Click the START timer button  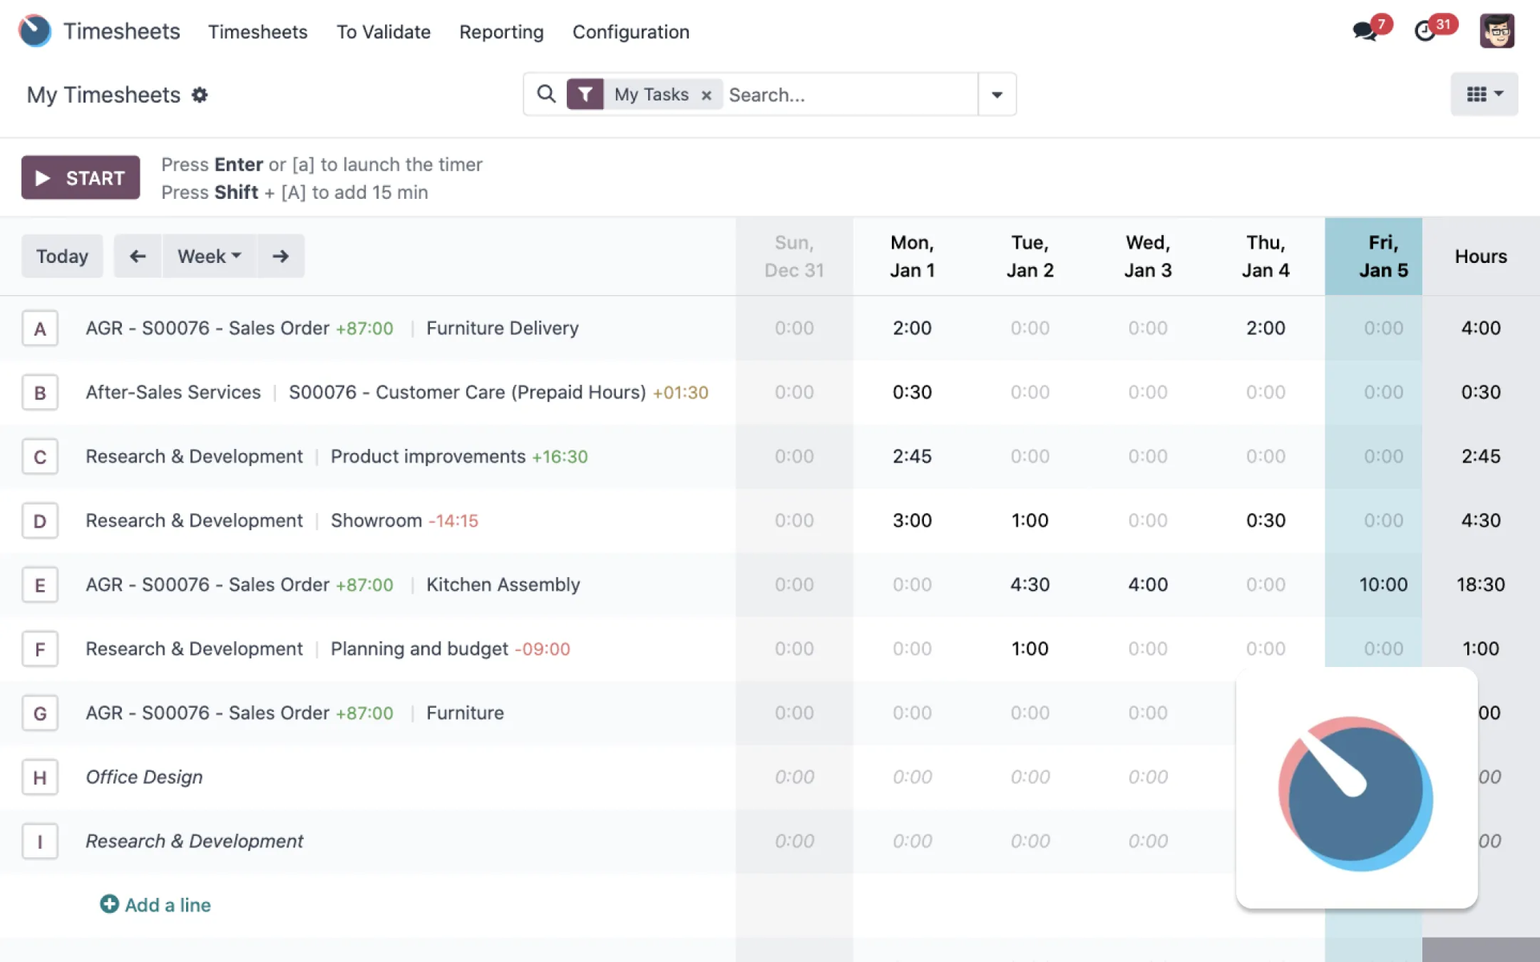pos(80,177)
